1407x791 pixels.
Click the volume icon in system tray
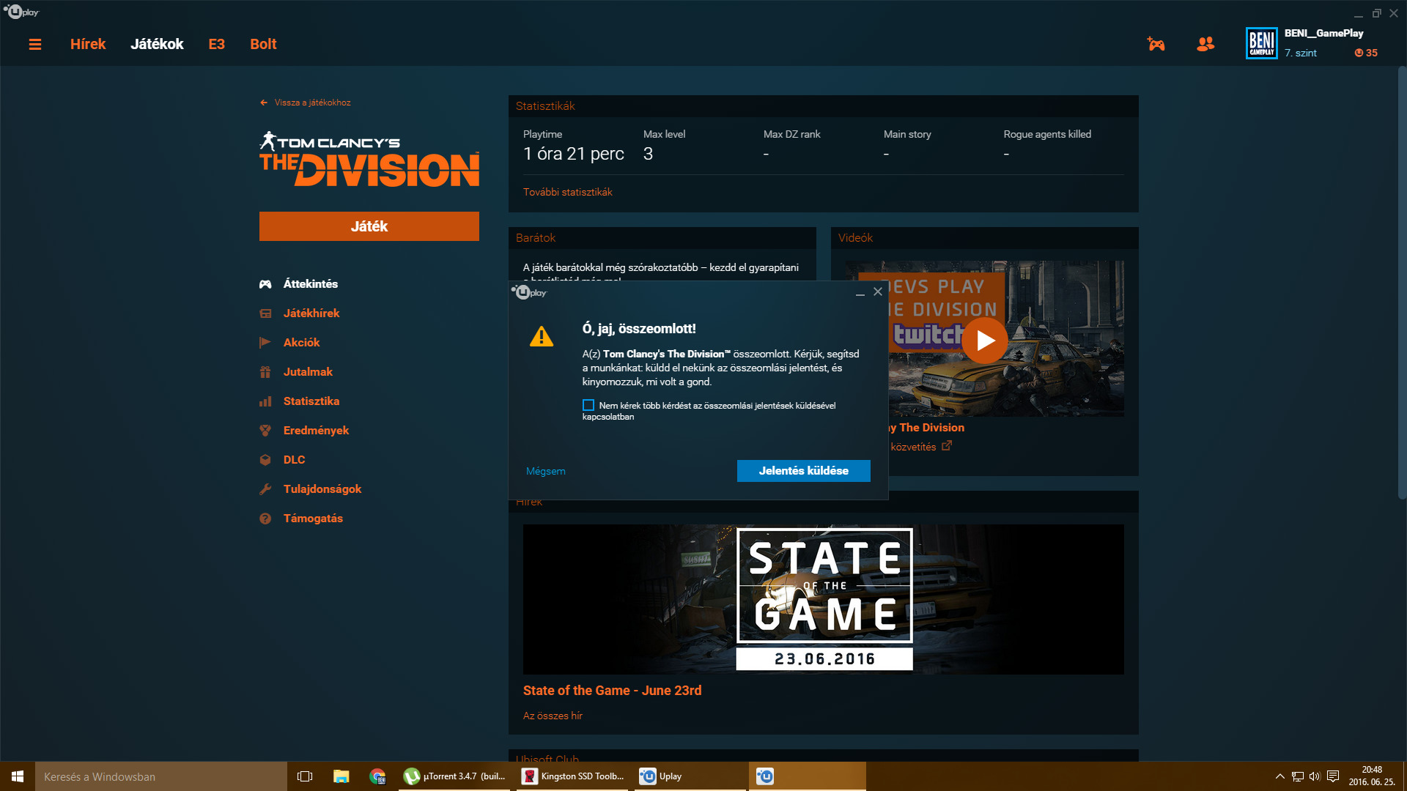pos(1315,776)
